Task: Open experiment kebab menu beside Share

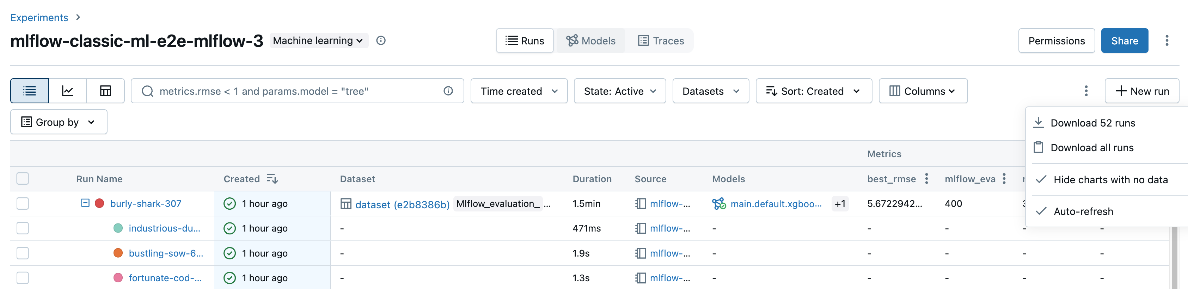Action: (1167, 41)
